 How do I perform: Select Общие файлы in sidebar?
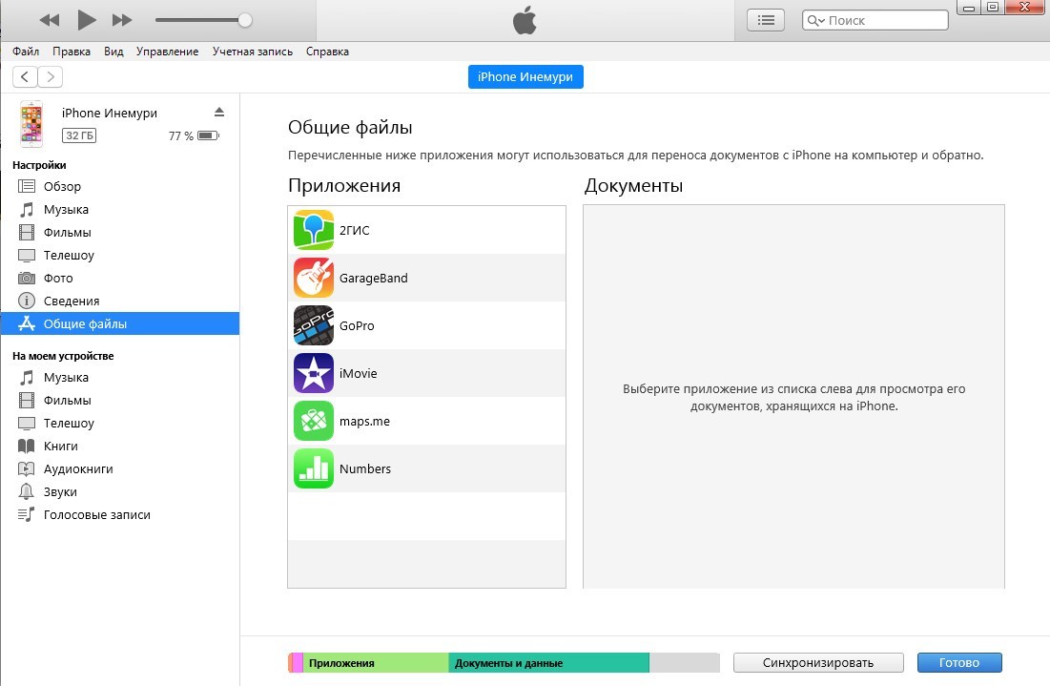coord(120,323)
